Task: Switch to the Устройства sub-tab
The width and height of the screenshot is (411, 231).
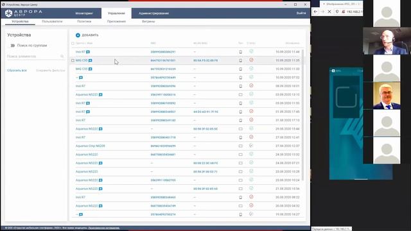Action: pyautogui.click(x=20, y=21)
